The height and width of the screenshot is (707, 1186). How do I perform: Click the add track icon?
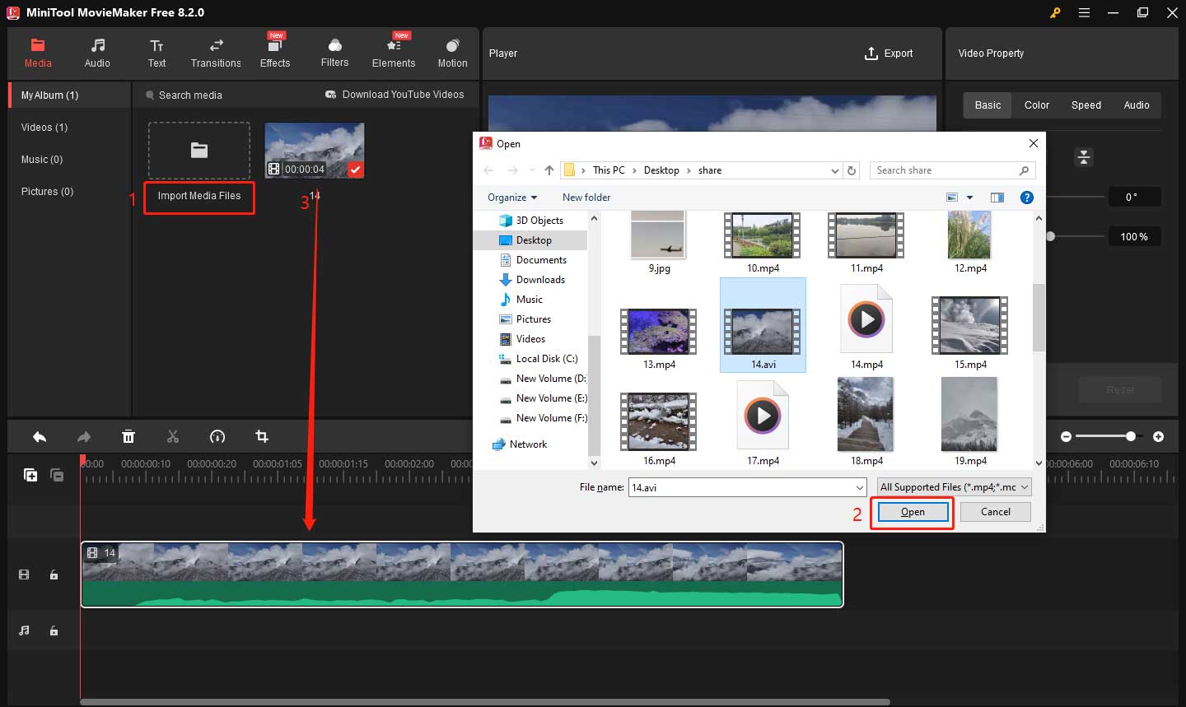[30, 475]
